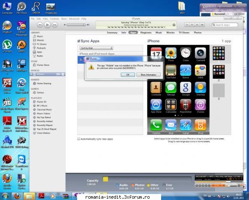
Task: Select Top 25 Most Played playlist
Action: (x=46, y=129)
